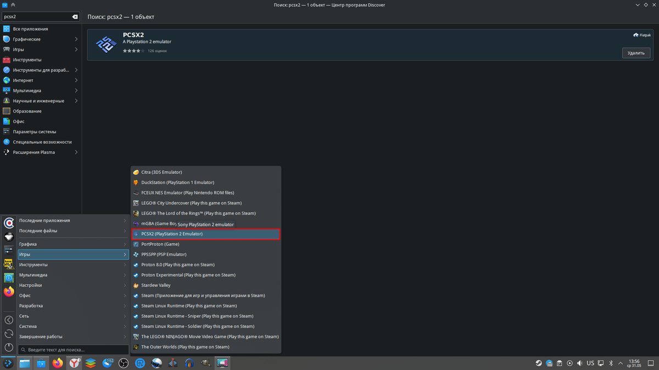
Task: Launch OBS Studio from the taskbar
Action: point(124,363)
